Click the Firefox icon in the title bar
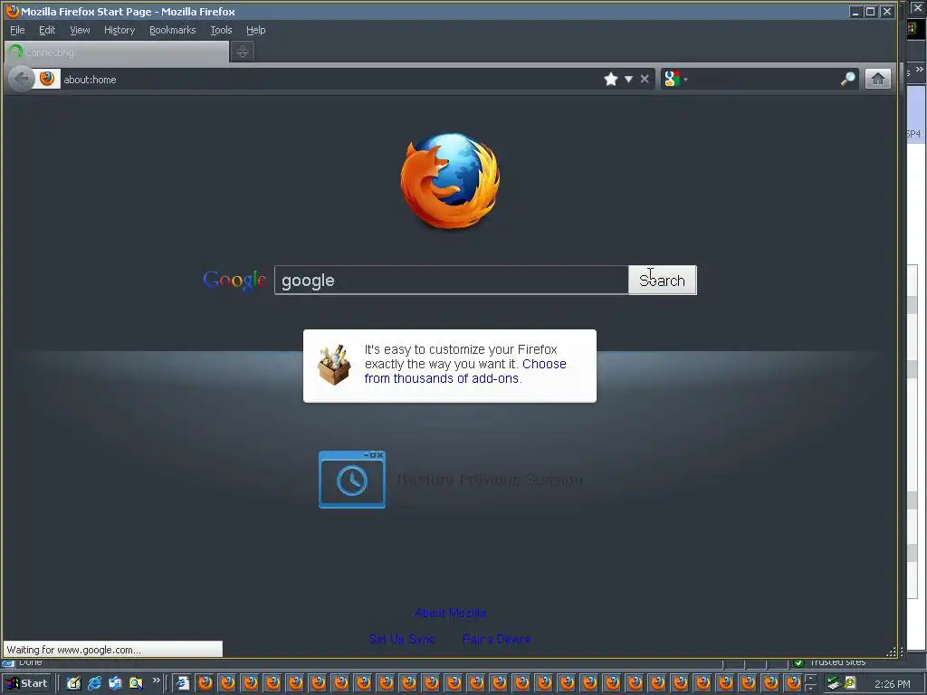Viewport: 927px width, 695px height. pos(12,11)
